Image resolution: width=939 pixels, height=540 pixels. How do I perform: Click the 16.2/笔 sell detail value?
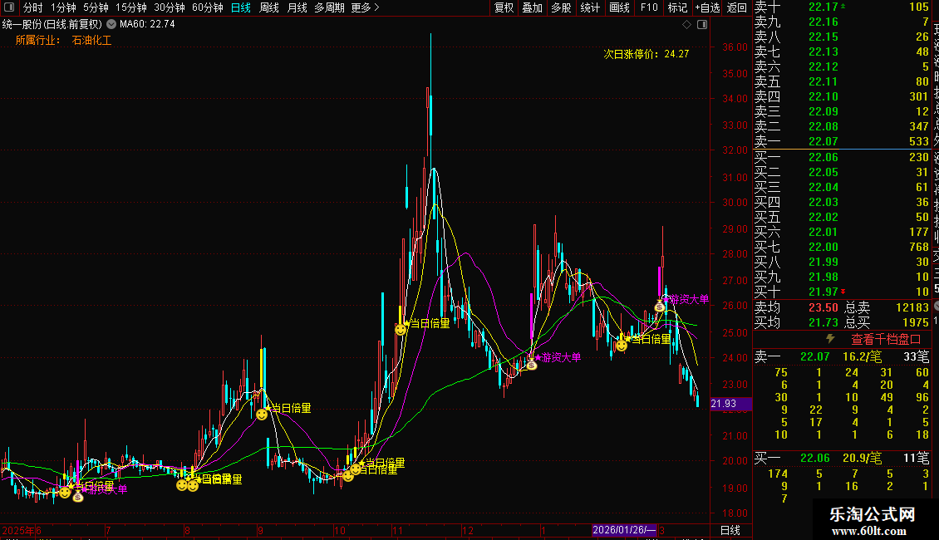(863, 356)
